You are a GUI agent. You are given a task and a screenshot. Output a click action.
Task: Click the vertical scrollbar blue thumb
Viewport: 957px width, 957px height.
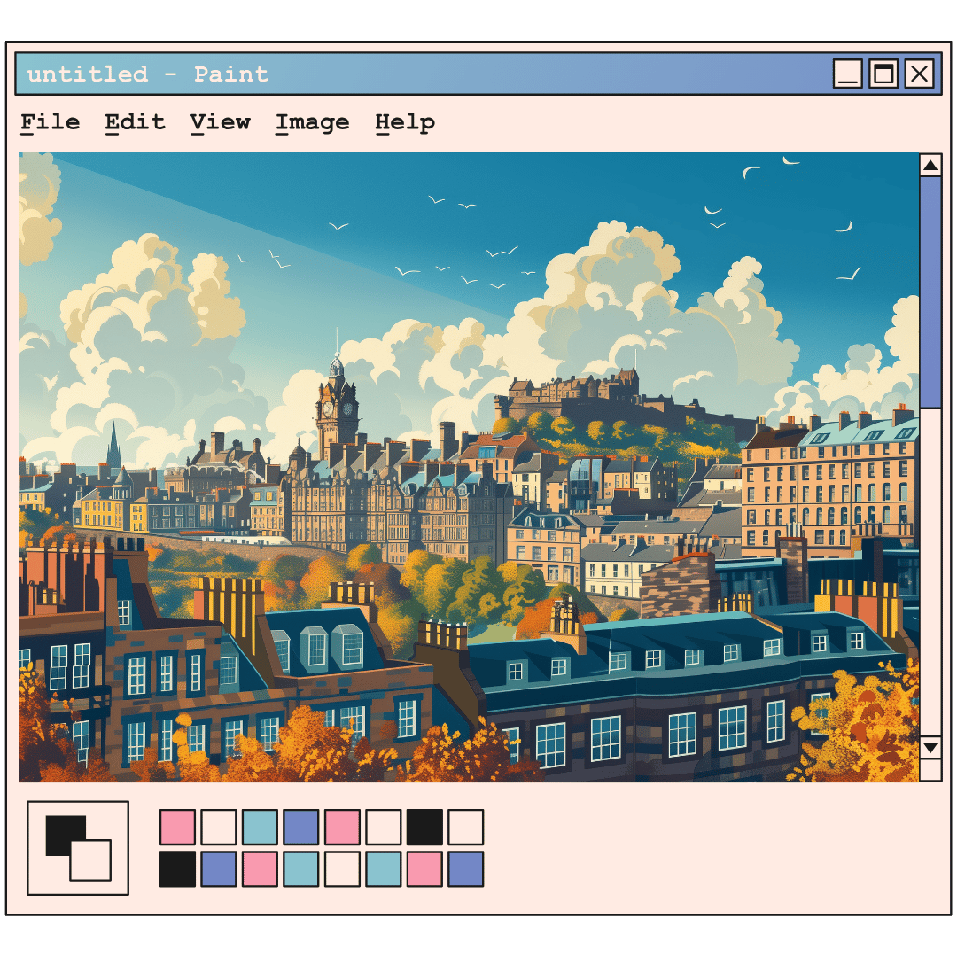tap(930, 292)
